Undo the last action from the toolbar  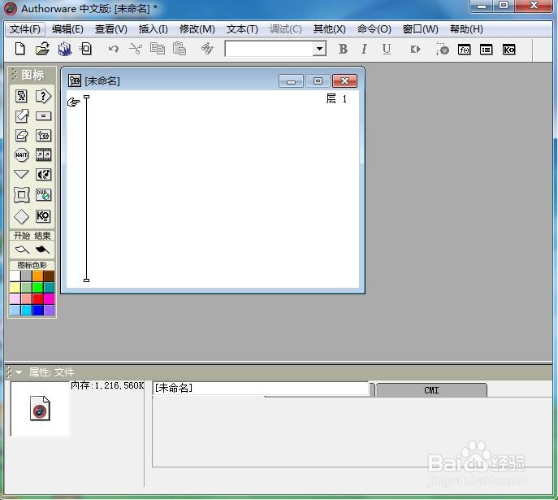click(x=114, y=49)
